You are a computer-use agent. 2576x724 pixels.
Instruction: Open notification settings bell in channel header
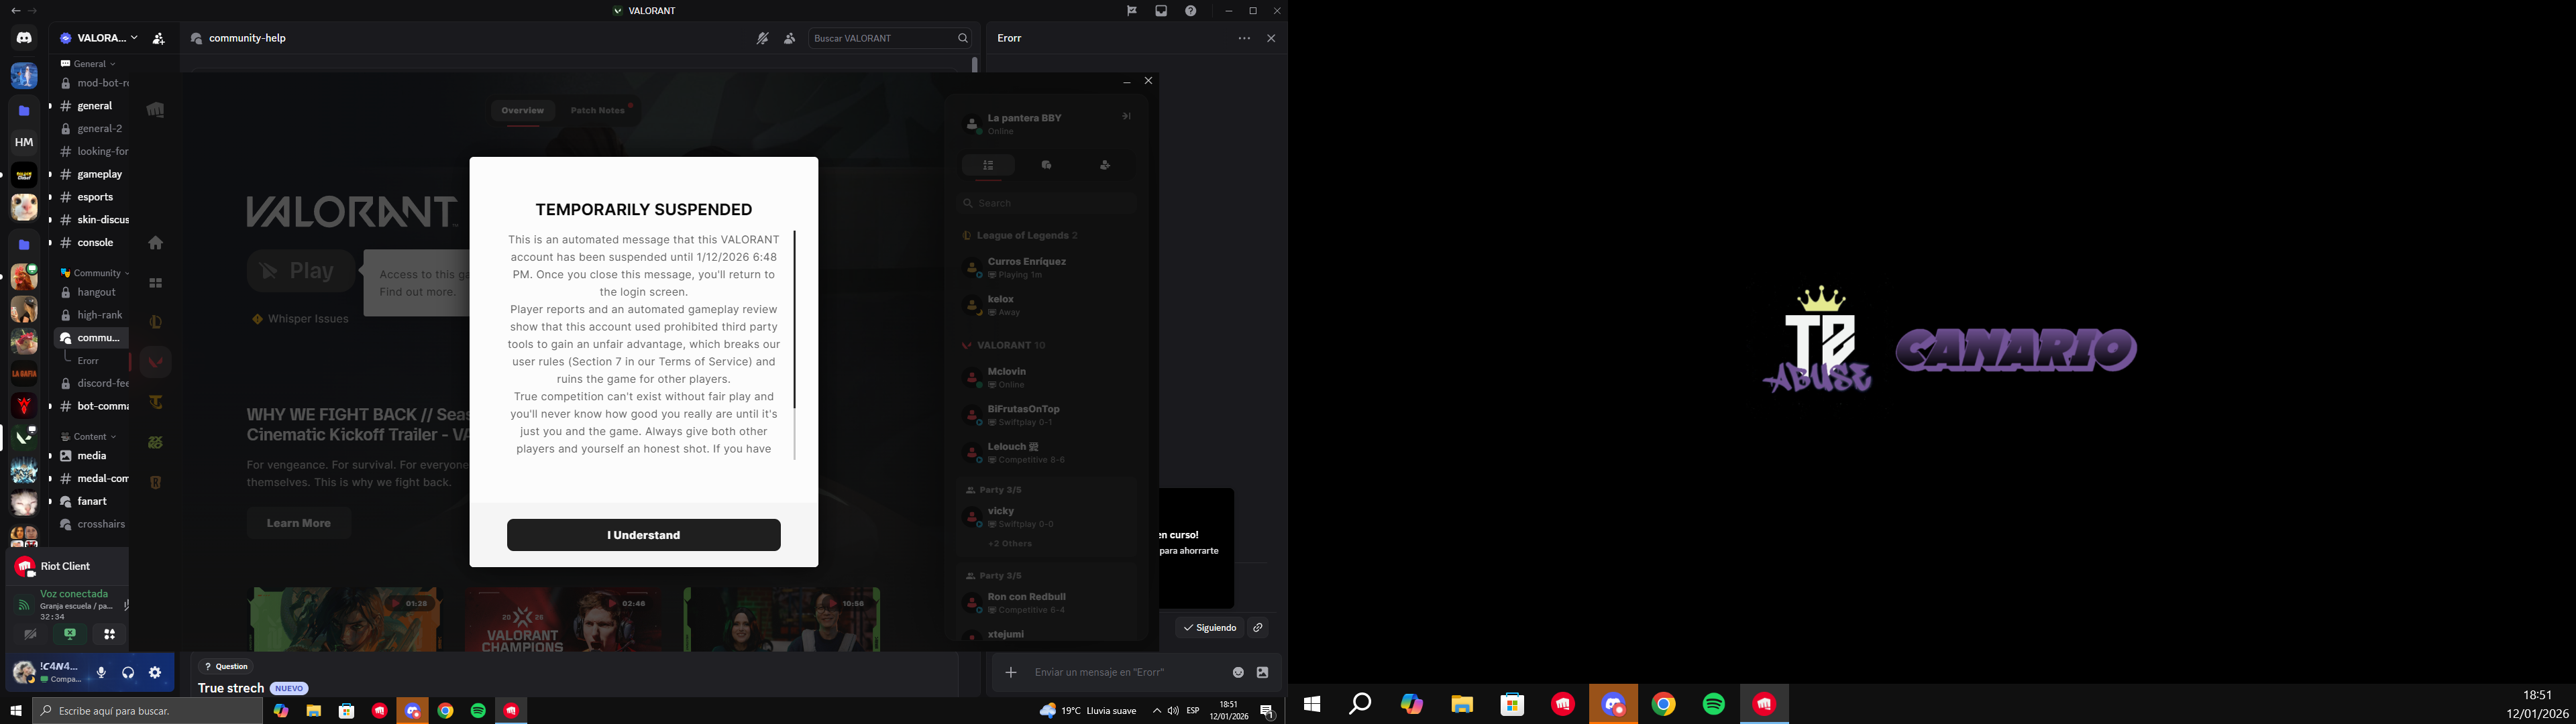point(762,38)
